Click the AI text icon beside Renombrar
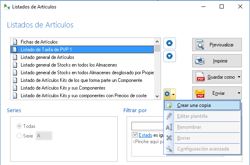The height and width of the screenshot is (165, 250). point(169,127)
